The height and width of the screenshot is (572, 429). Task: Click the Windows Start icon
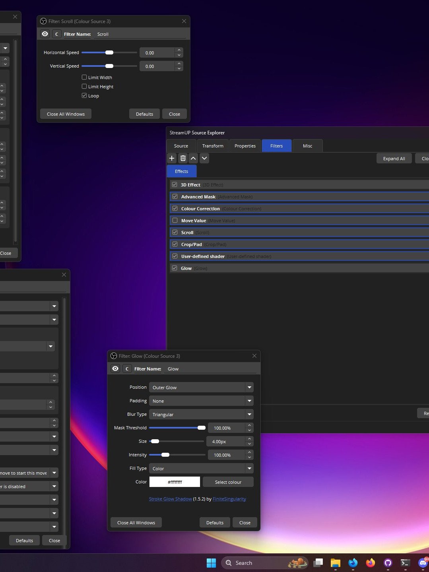pyautogui.click(x=211, y=563)
